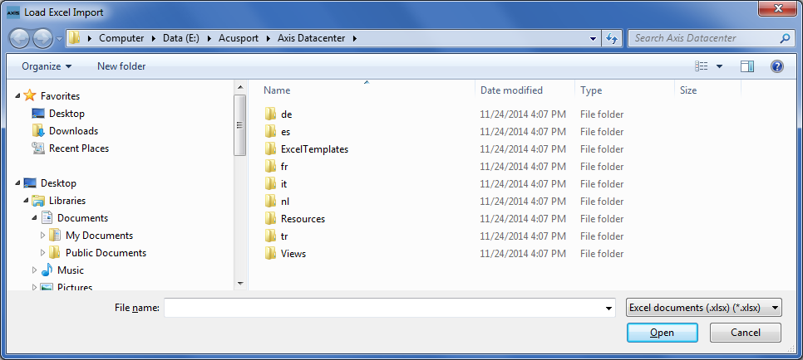Expand the Public Documents node

tap(43, 253)
